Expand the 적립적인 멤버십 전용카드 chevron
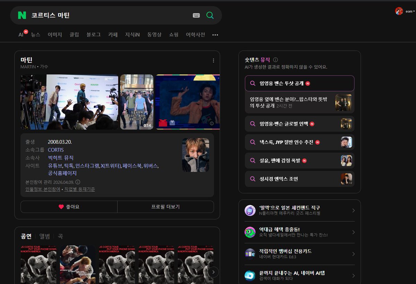Screen dimensions: 416x284 point(353,254)
